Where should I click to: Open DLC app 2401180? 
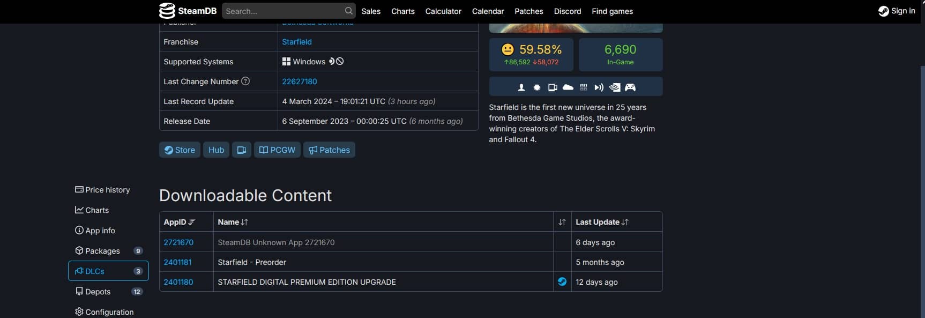point(178,282)
